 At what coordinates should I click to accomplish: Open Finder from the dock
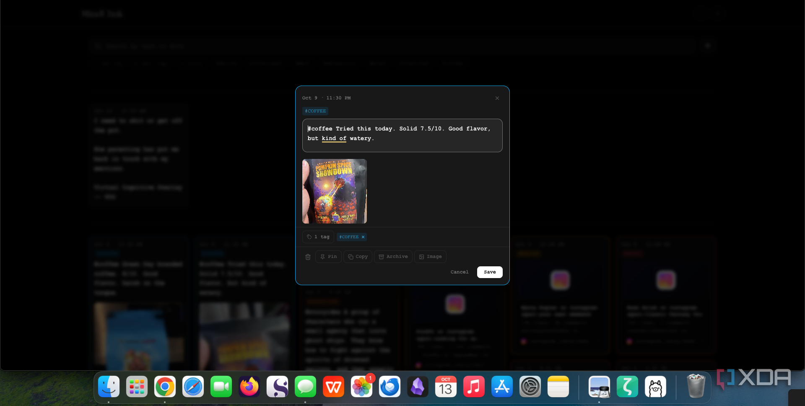109,386
